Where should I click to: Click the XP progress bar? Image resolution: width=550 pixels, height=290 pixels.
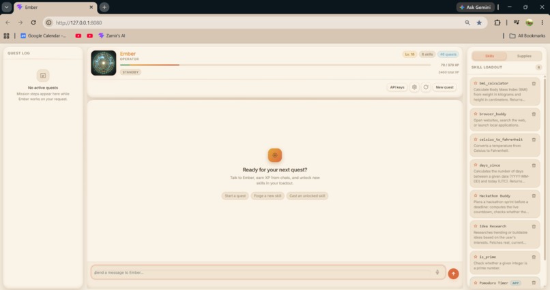[x=276, y=65]
